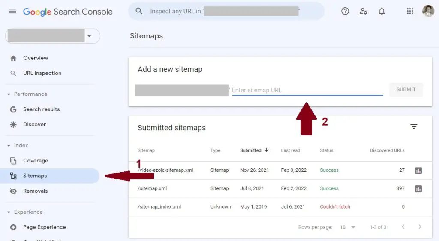Click the Search results Google G icon

coord(13,109)
